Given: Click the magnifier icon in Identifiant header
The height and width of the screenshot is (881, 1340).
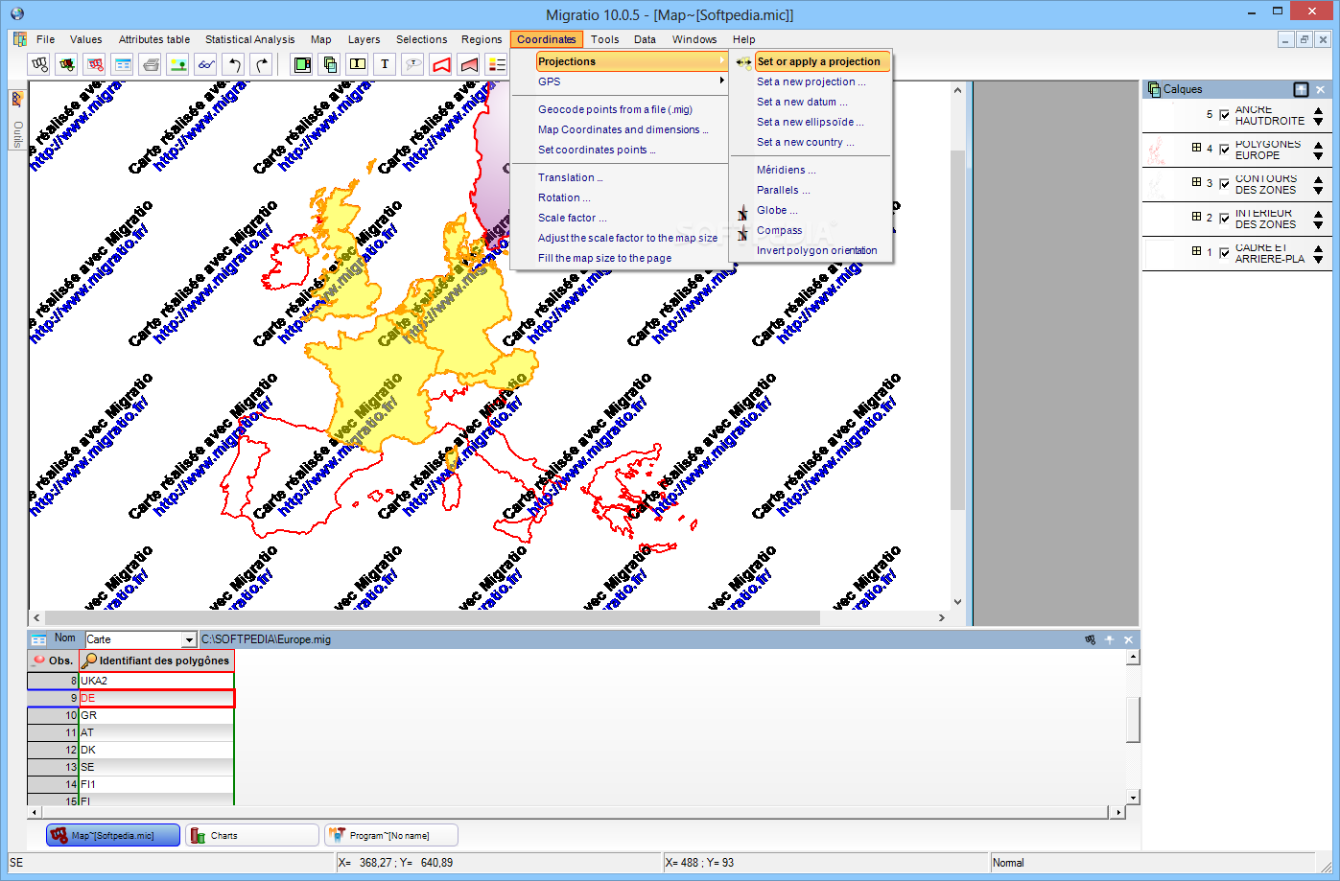Looking at the screenshot, I should pos(89,661).
